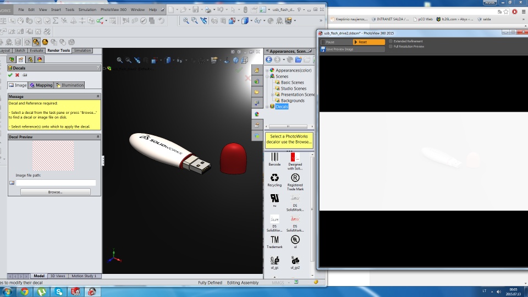This screenshot has height=297, width=528.
Task: Open Google Chrome from the taskbar
Action: (25, 291)
